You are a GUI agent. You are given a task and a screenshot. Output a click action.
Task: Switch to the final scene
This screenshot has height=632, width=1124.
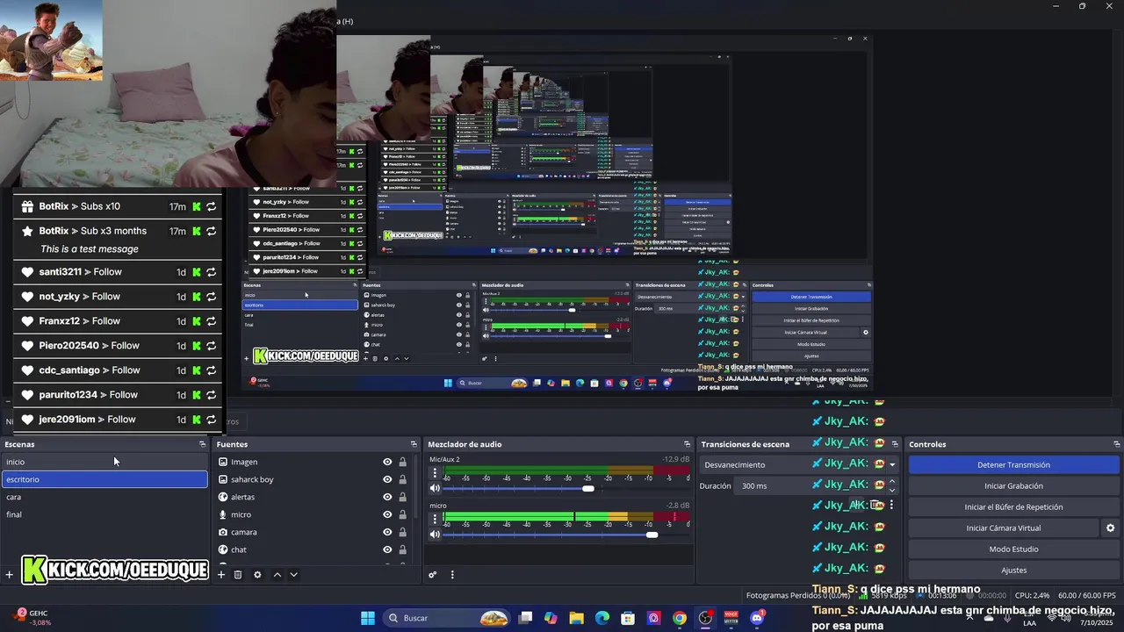104,514
